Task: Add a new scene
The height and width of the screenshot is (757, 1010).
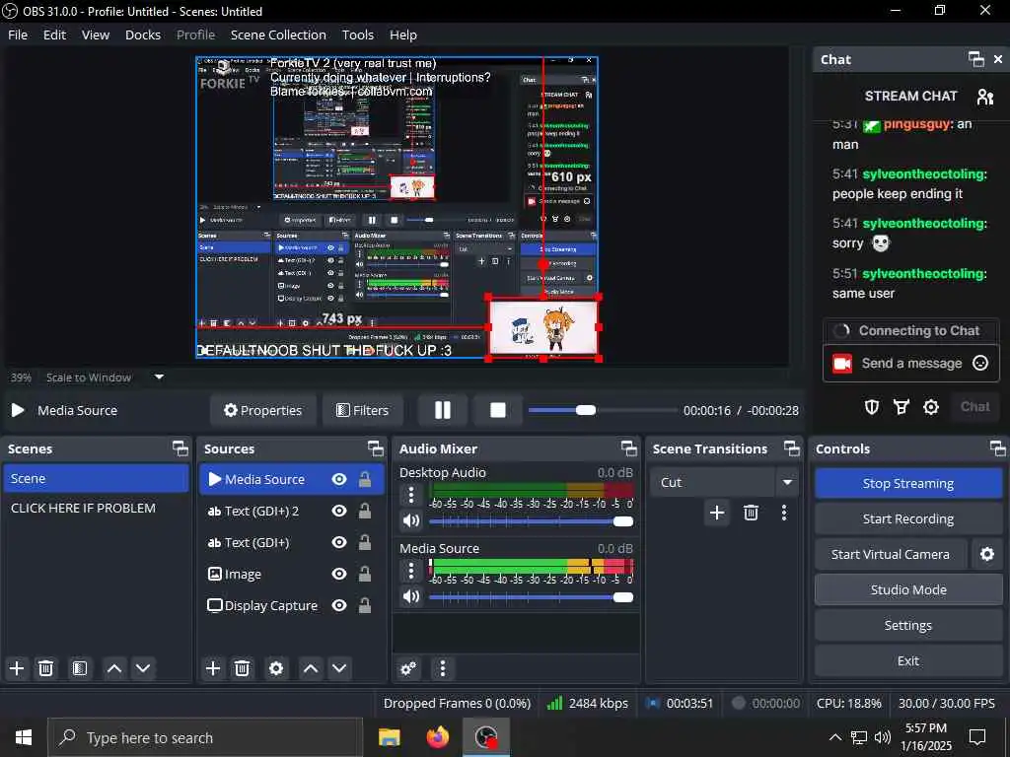Action: [17, 668]
